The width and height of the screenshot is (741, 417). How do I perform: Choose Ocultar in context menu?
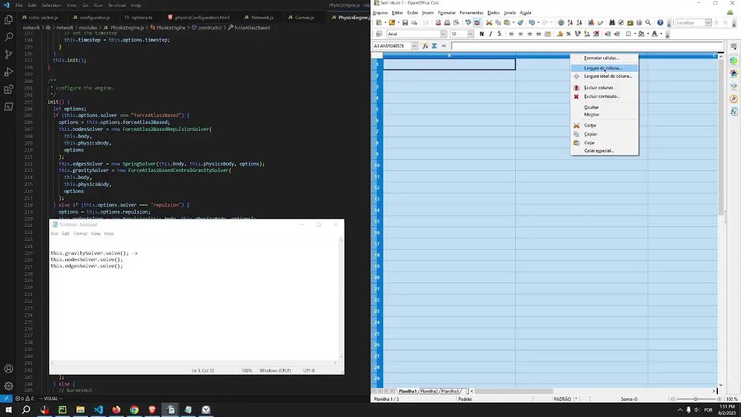pyautogui.click(x=592, y=107)
